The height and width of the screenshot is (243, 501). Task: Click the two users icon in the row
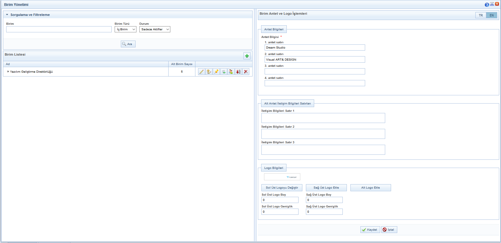tap(231, 72)
